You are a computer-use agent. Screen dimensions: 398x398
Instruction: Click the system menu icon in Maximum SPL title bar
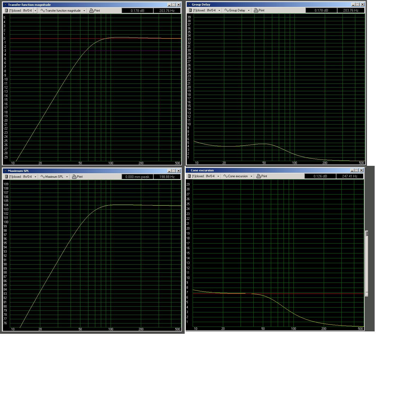click(5, 171)
